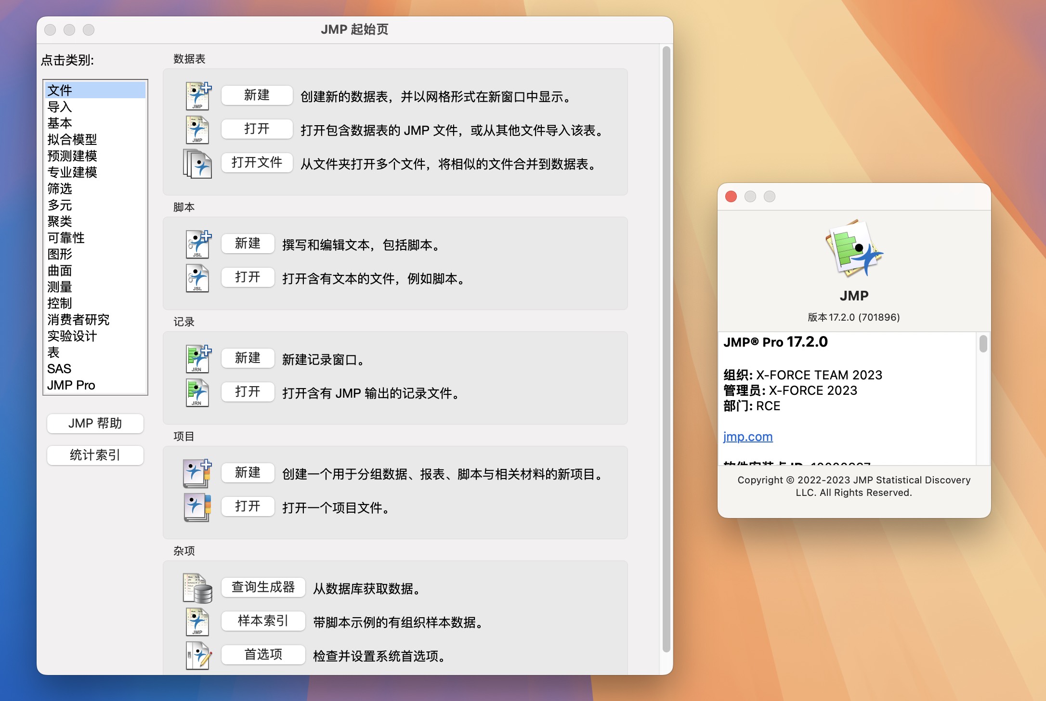The image size is (1046, 701).
Task: Select 基本 category in list
Action: click(x=95, y=123)
